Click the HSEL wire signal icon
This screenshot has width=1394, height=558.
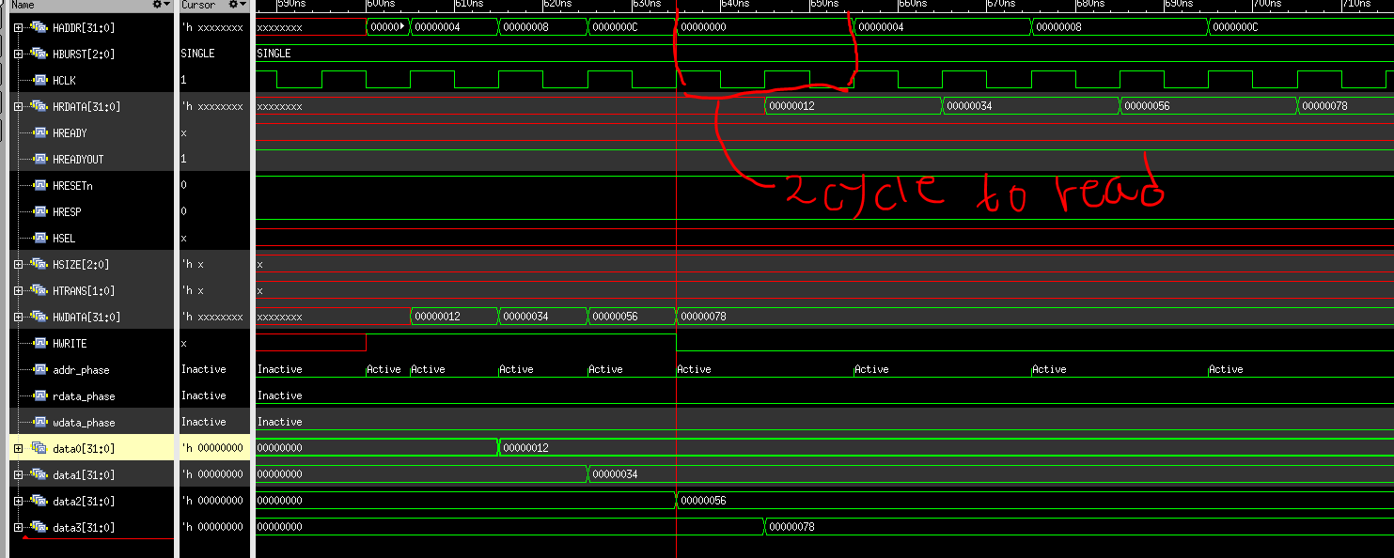40,238
